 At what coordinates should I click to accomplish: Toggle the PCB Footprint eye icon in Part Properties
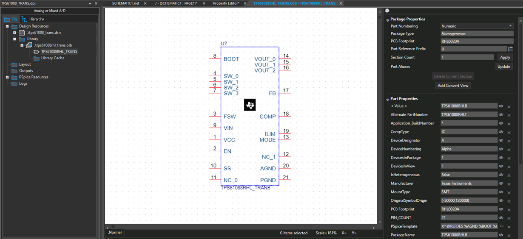(x=501, y=209)
